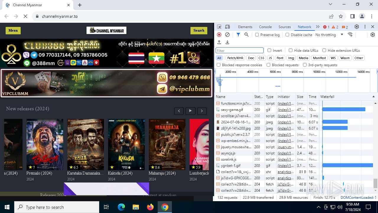Filter requests by Img type
This screenshot has height=213, width=378.
point(291,58)
